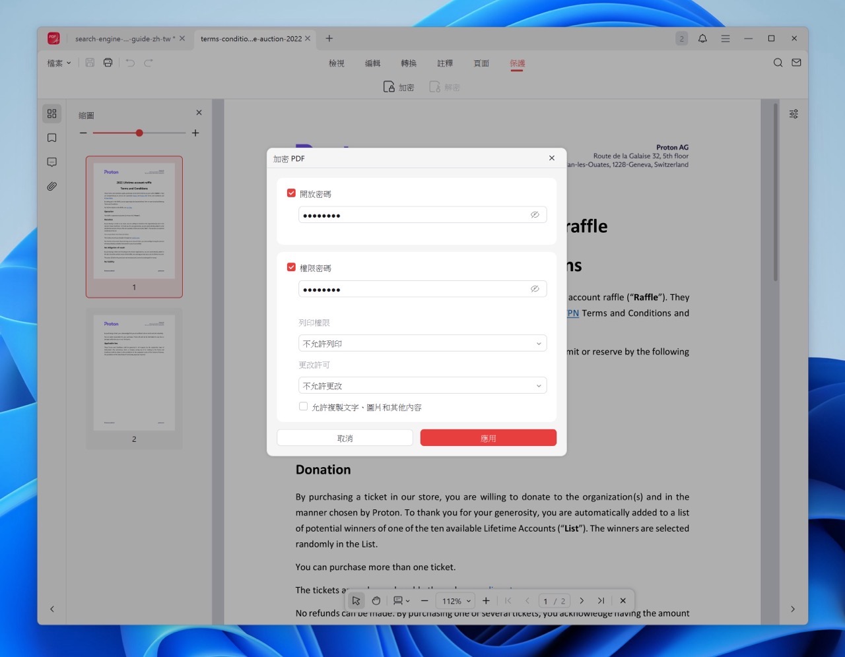845x657 pixels.
Task: Switch to the 註釋 menu tab
Action: [x=445, y=63]
